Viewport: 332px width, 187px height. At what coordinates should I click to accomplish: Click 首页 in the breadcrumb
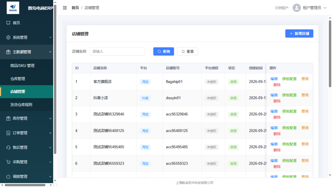pyautogui.click(x=75, y=8)
